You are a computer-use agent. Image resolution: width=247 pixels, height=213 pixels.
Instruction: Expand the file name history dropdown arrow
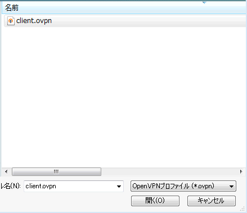[x=119, y=187]
